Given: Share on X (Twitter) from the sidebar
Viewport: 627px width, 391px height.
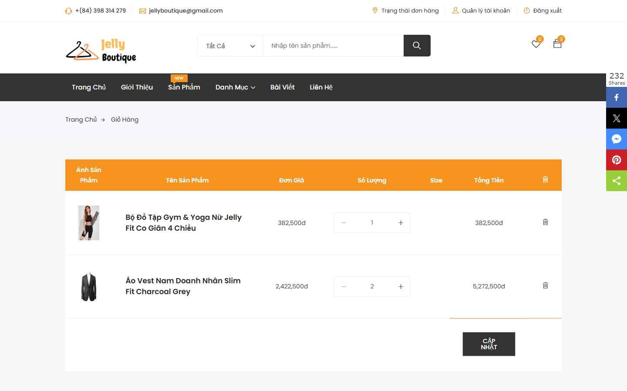Looking at the screenshot, I should coord(617,118).
